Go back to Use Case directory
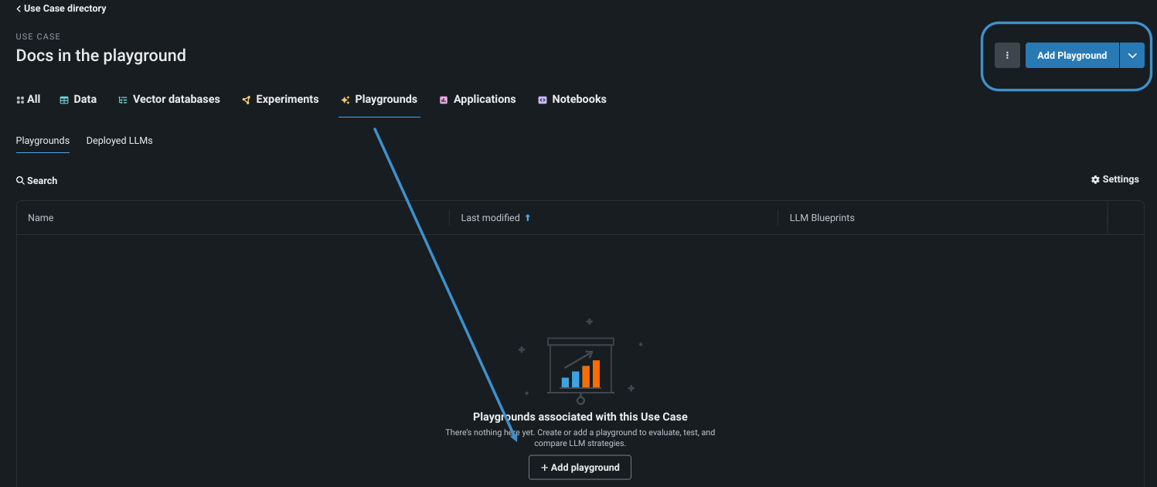 (x=61, y=9)
